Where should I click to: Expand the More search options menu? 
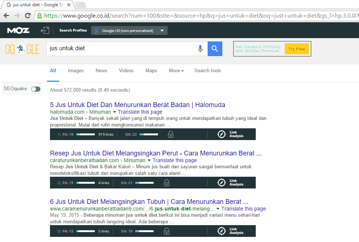[x=176, y=71]
